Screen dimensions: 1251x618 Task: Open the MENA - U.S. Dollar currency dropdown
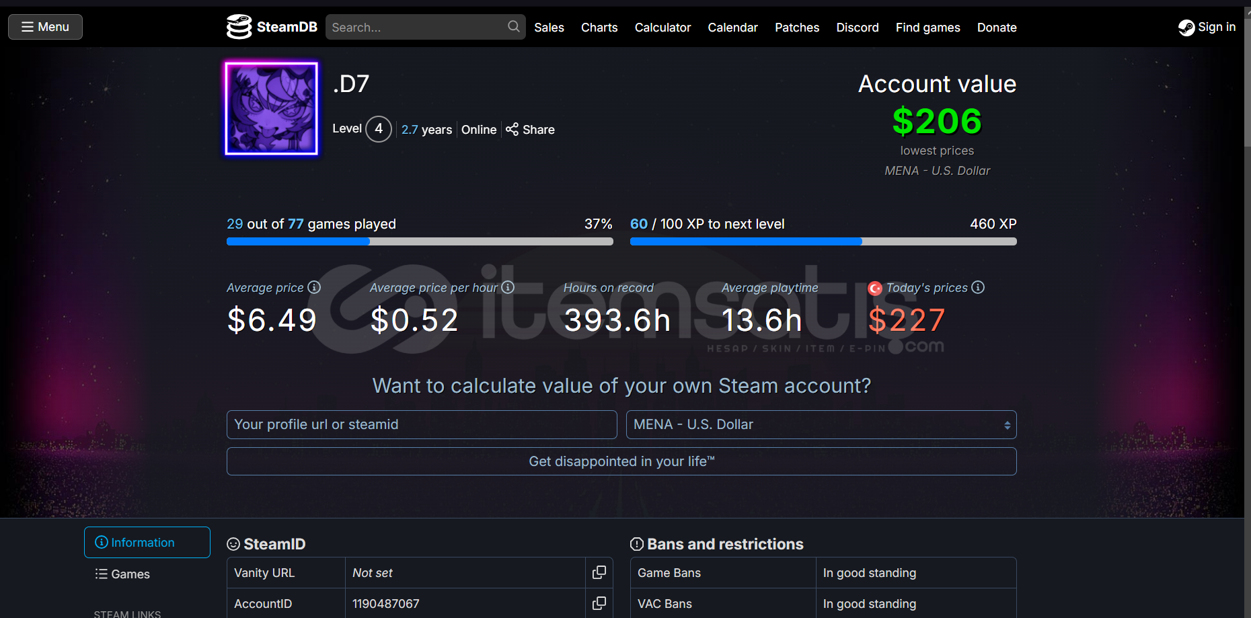[821, 424]
